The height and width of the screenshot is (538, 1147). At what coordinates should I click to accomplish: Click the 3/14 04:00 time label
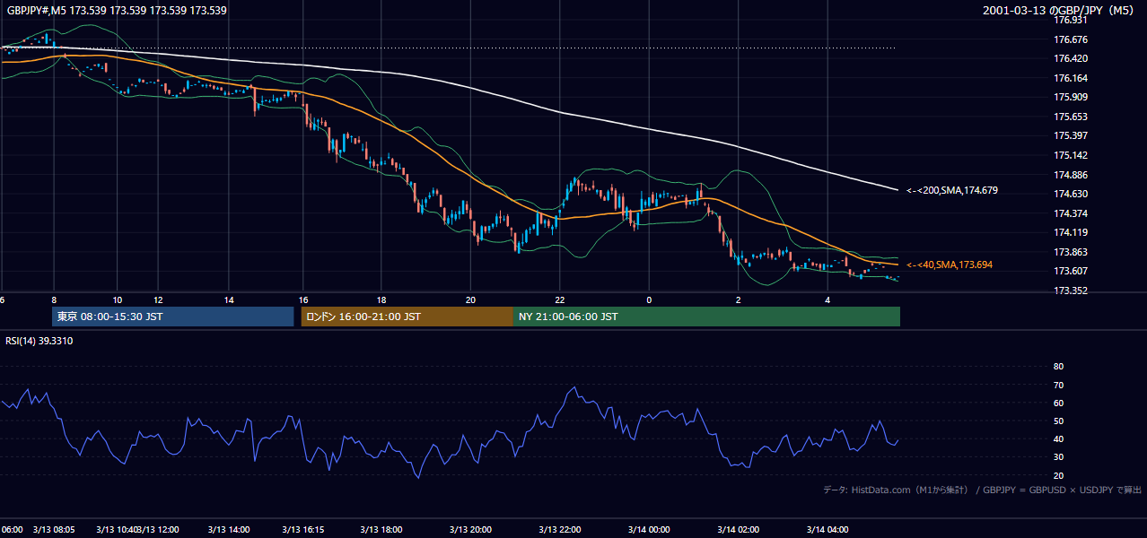coord(827,530)
